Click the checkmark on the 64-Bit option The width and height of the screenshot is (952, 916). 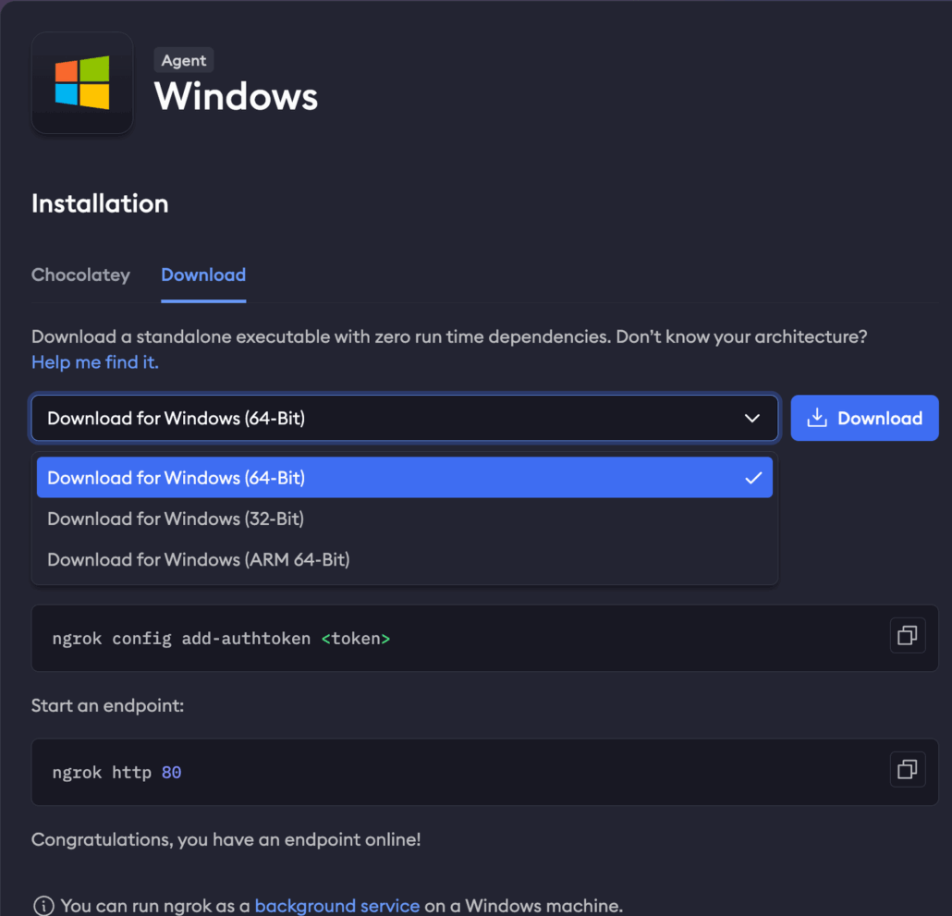click(753, 478)
